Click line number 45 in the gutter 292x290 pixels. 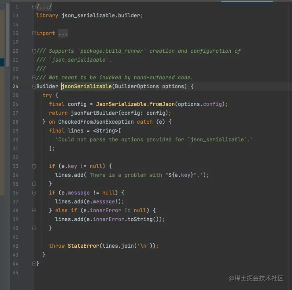tap(15, 273)
